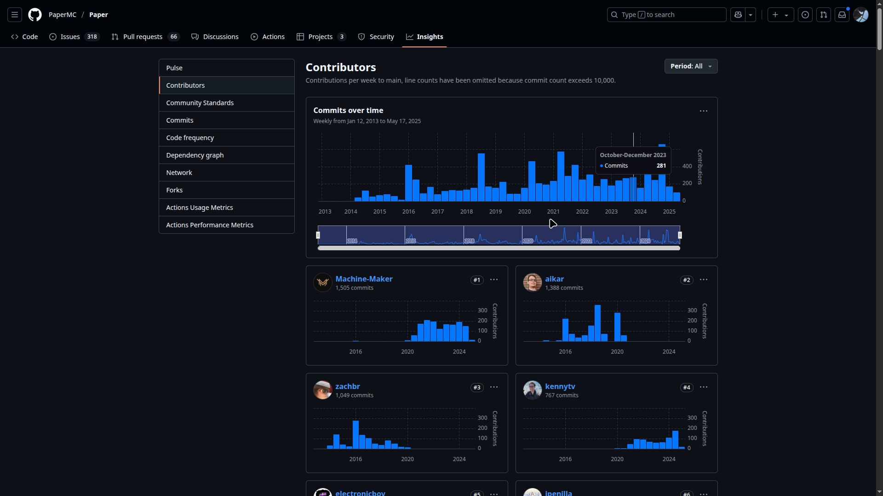Open Dependency graph in sidebar
Image resolution: width=883 pixels, height=496 pixels.
click(x=227, y=155)
